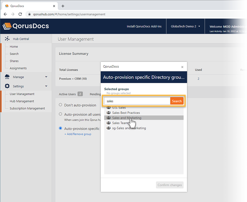The height and width of the screenshot is (202, 247).
Task: Click the Manage cloud icon
Action: 7,77
